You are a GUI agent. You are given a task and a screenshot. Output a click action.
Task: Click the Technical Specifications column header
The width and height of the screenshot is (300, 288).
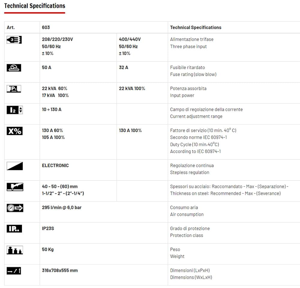196,28
